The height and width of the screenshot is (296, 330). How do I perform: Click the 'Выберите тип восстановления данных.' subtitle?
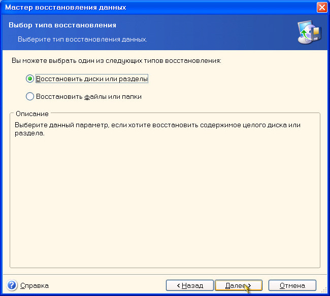pyautogui.click(x=82, y=40)
